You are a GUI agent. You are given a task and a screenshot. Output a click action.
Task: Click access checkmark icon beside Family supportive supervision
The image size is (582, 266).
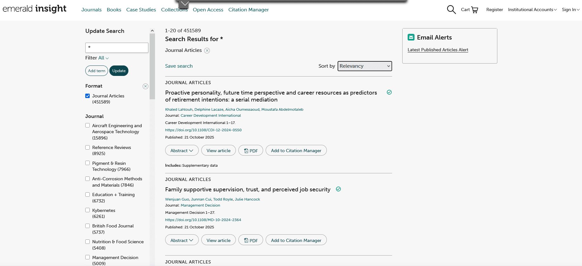click(x=338, y=189)
